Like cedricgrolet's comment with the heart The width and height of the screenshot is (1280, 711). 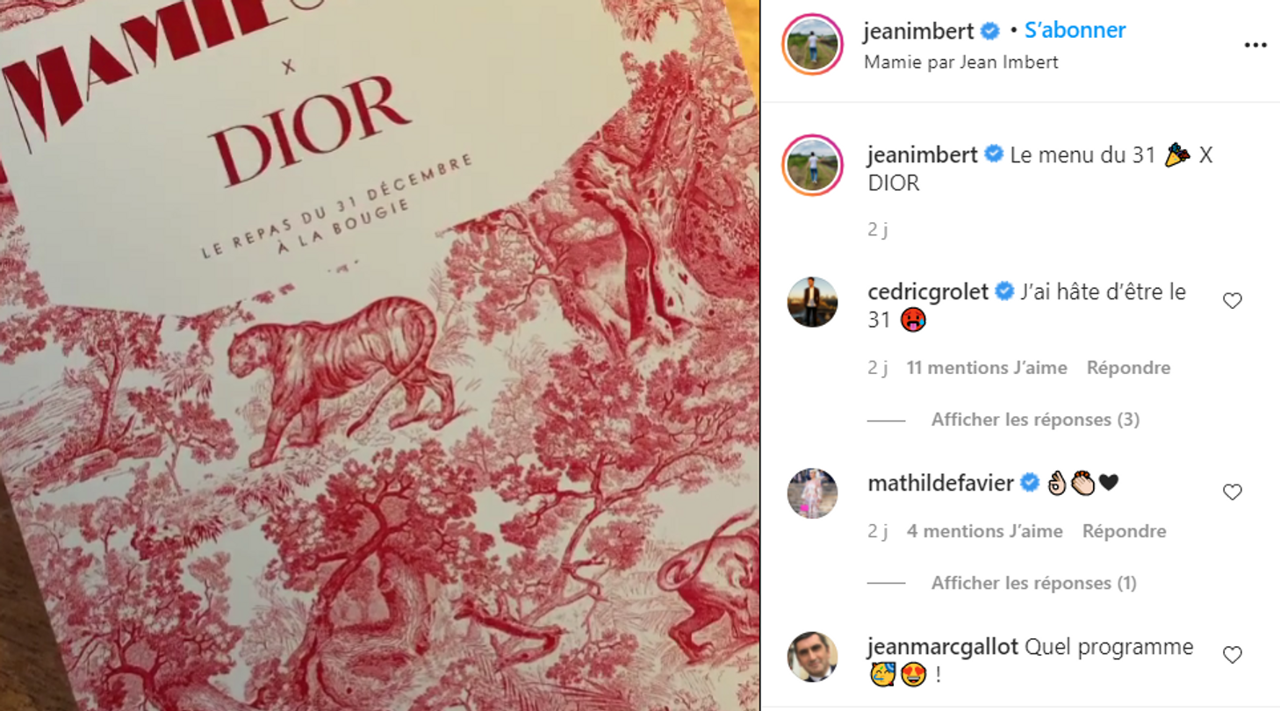[x=1233, y=301]
